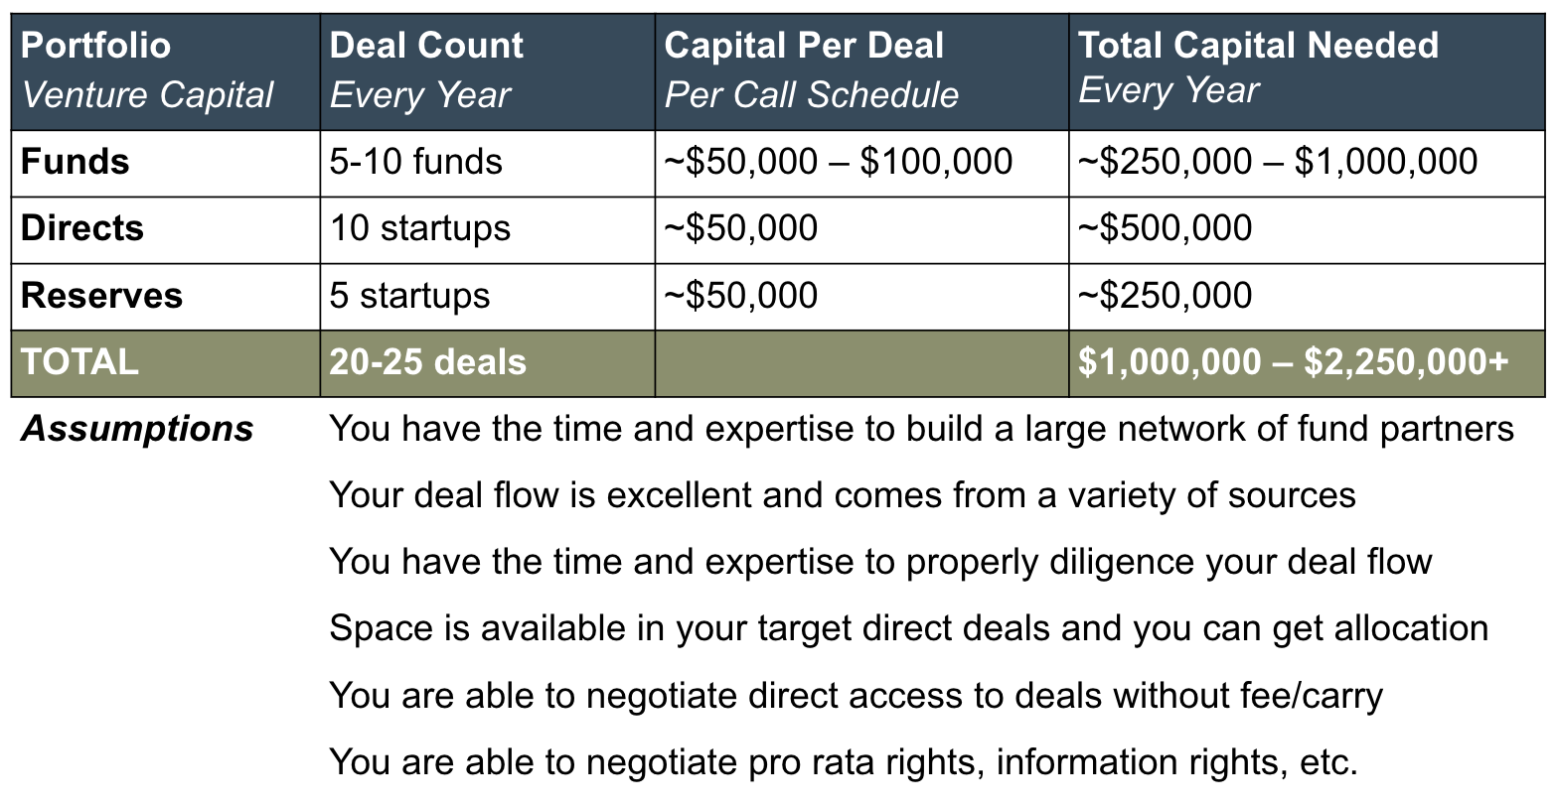This screenshot has width=1558, height=808.
Task: Click the 20-25 deals total cell
Action: tap(488, 363)
